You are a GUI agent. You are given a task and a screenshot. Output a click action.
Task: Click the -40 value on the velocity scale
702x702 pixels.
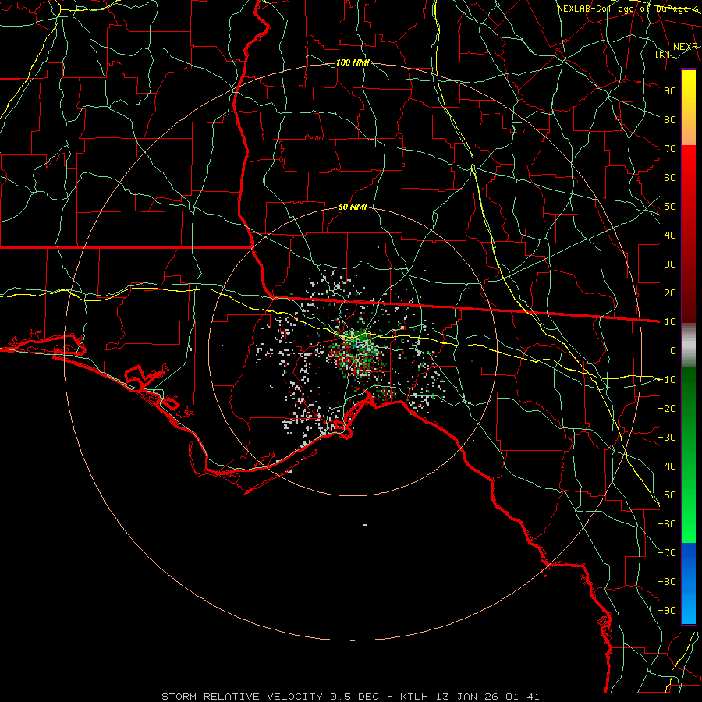pos(667,466)
